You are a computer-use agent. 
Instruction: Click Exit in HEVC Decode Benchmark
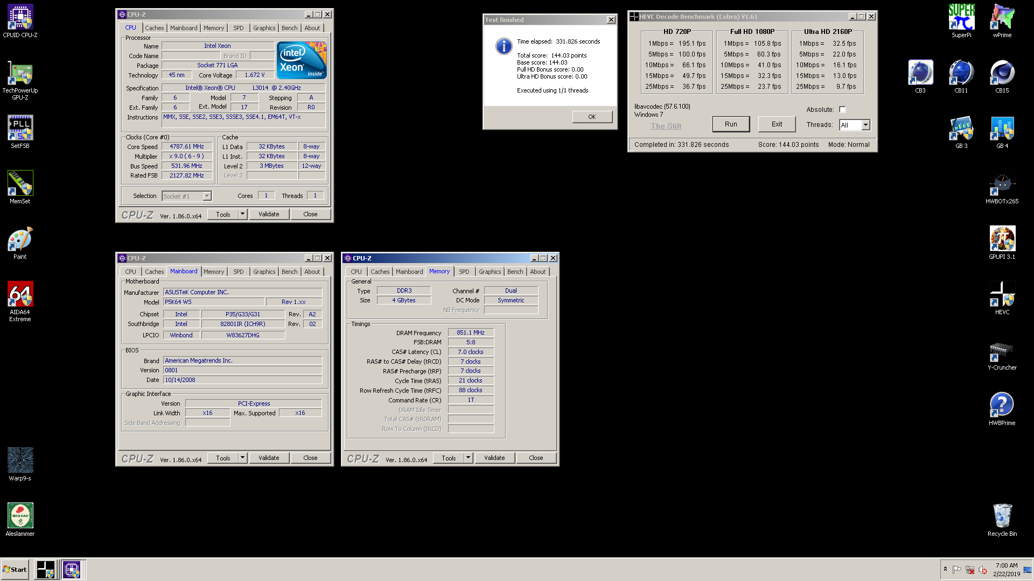(x=777, y=124)
